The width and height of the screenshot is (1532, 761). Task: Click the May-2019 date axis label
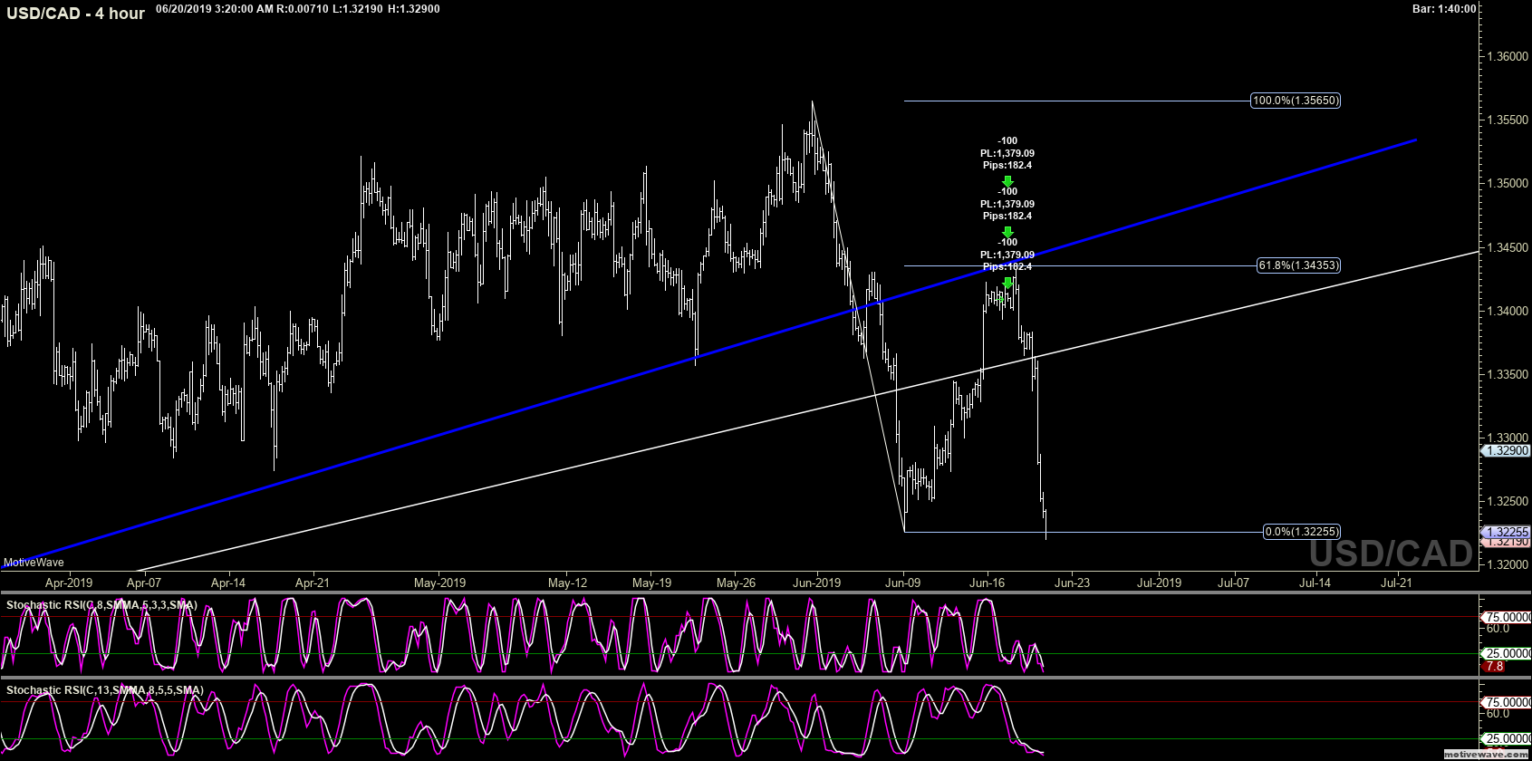pyautogui.click(x=439, y=583)
